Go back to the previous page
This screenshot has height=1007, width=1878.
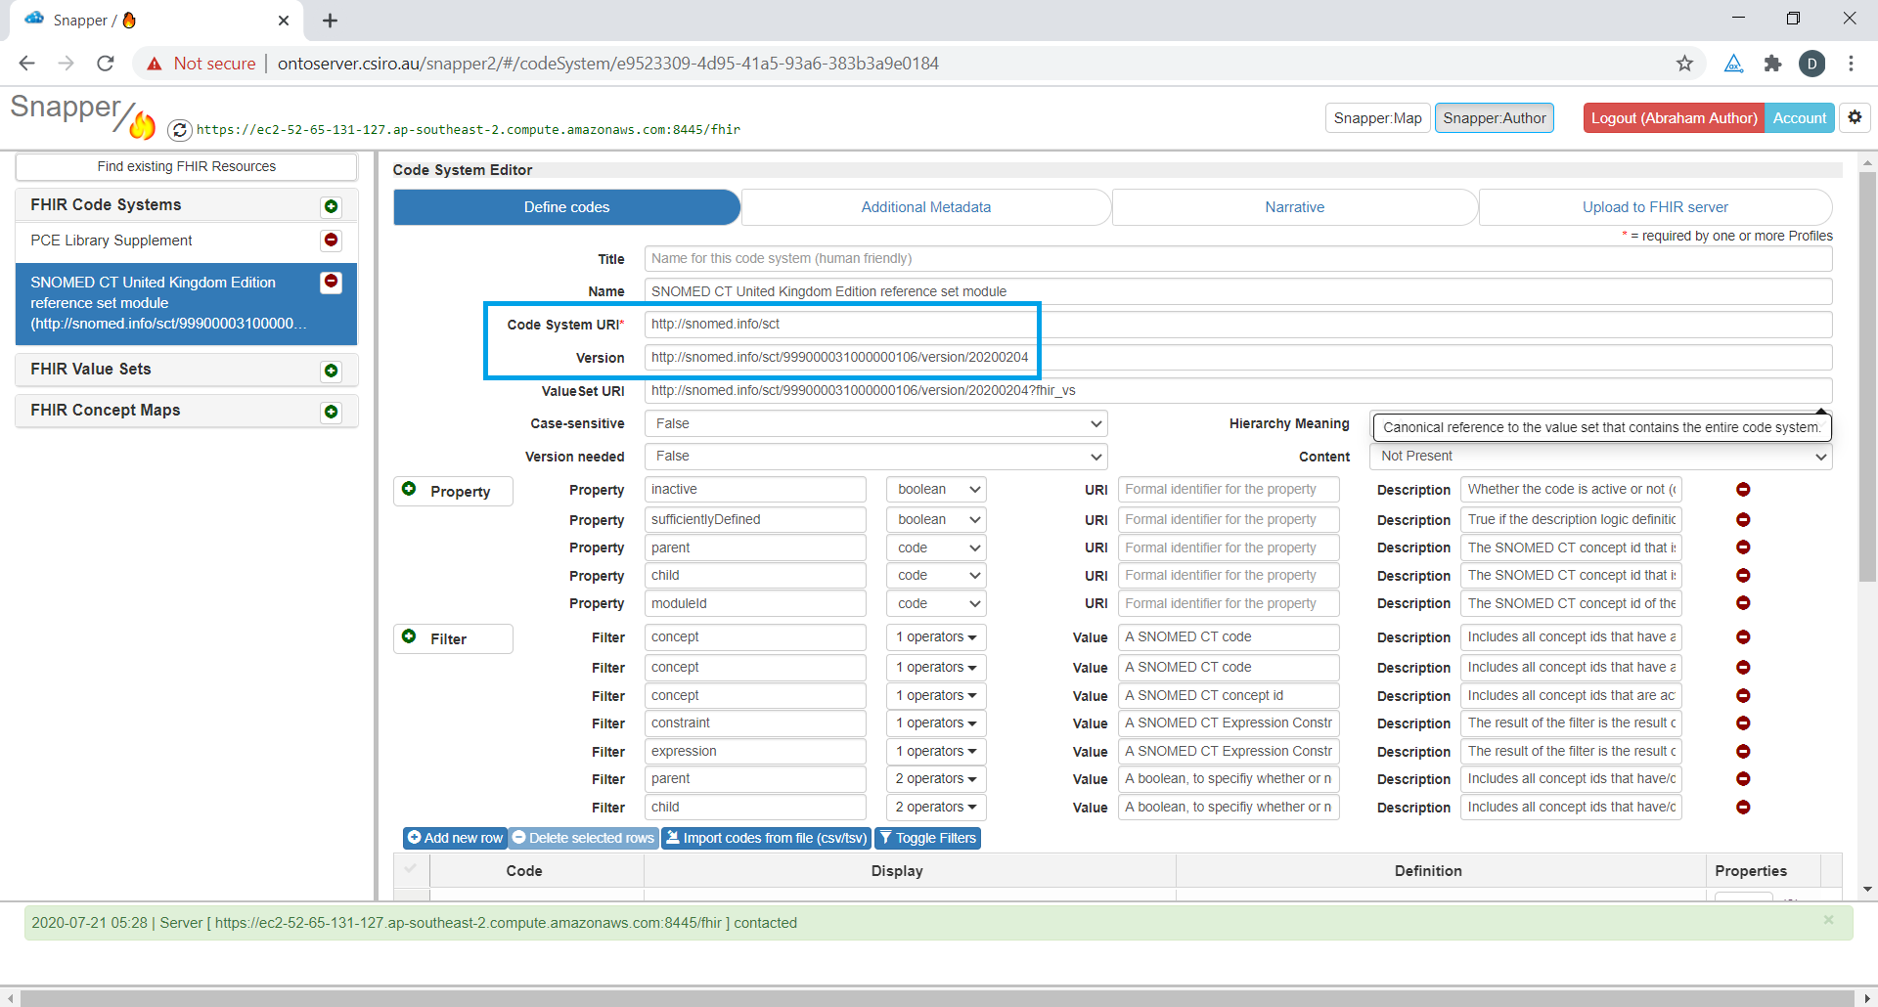tap(26, 64)
